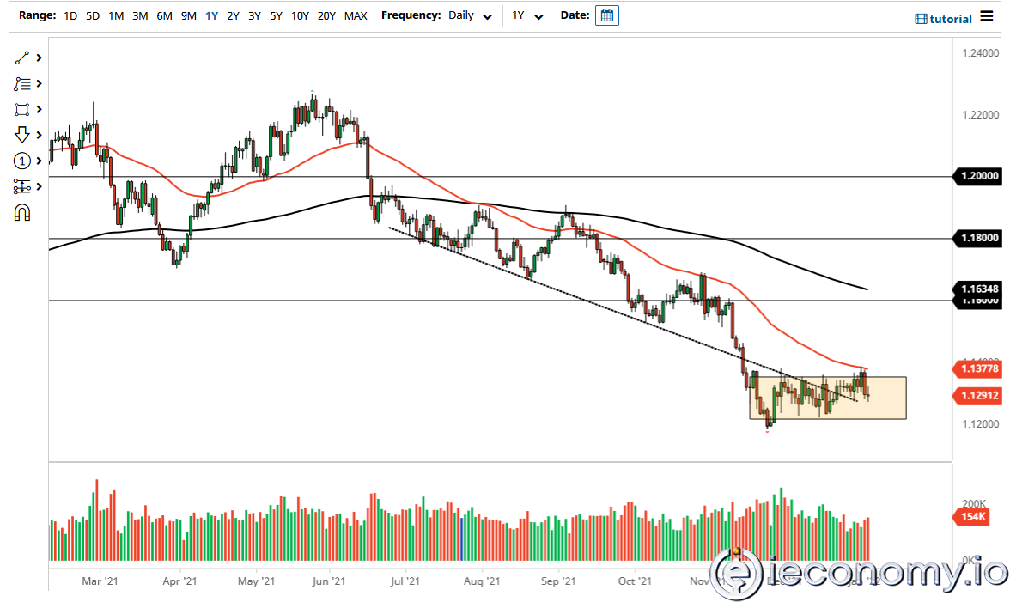This screenshot has height=602, width=1010.
Task: Open the Date calendar picker
Action: 607,15
